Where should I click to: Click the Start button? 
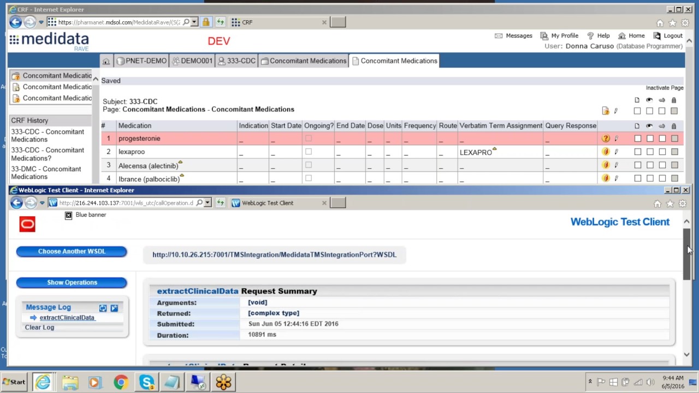14,382
